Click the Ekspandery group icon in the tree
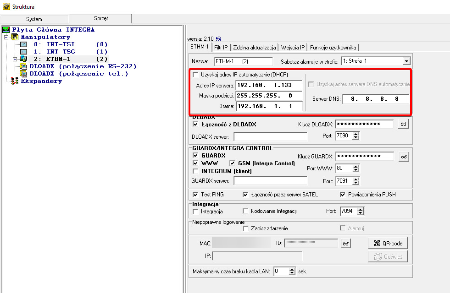Image resolution: width=450 pixels, height=293 pixels. [14, 81]
